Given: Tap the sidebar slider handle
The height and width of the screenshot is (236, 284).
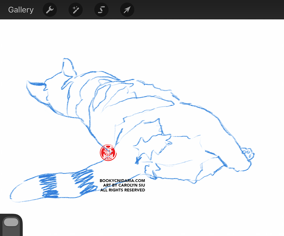Looking at the screenshot, I should click(x=11, y=222).
